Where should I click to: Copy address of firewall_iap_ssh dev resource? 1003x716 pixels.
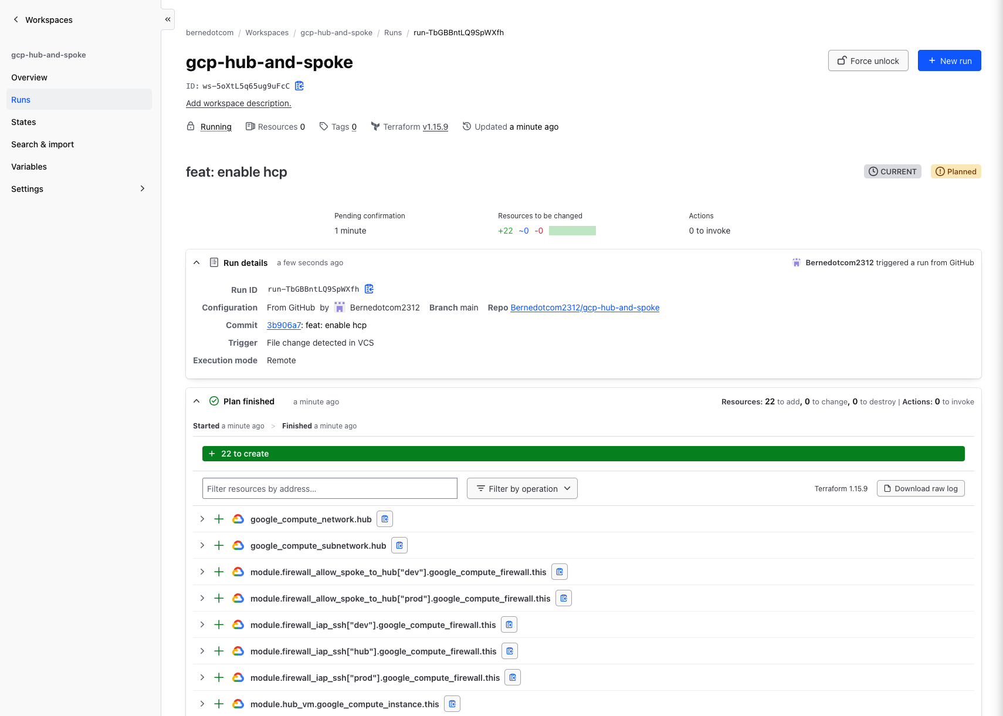[x=509, y=624]
